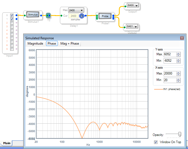Uncheck Input1 channel 0 checkbox
The width and height of the screenshot is (188, 149).
tap(12, 15)
